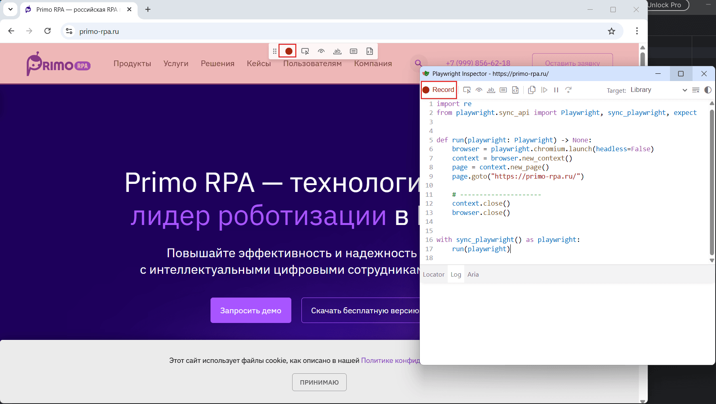
Task: Choose Assert text in the page overlay toolbar
Action: [337, 51]
